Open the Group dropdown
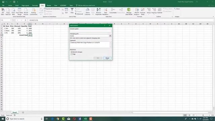The image size is (215, 121). tap(149, 11)
